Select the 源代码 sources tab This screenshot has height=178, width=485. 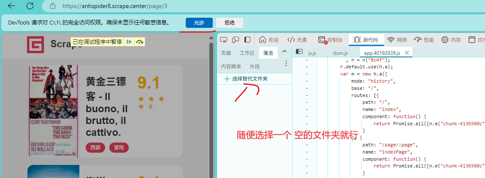[366, 40]
